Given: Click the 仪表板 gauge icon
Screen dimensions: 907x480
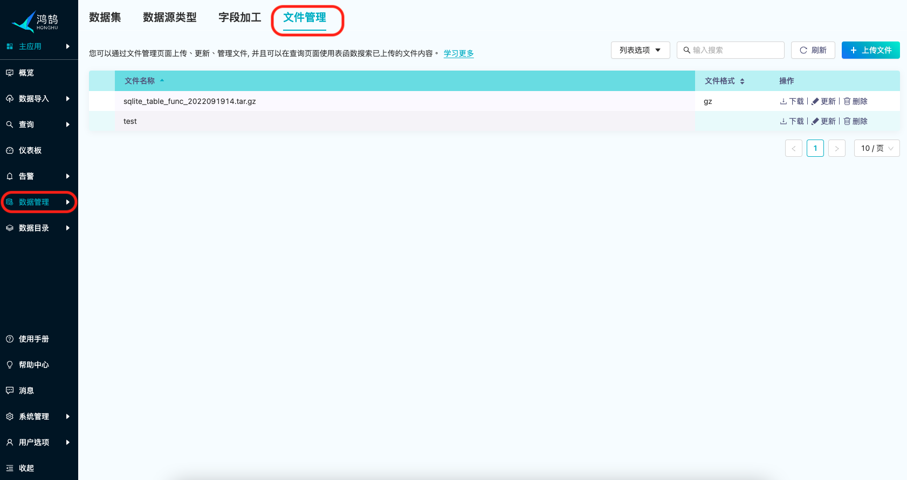Looking at the screenshot, I should point(10,150).
